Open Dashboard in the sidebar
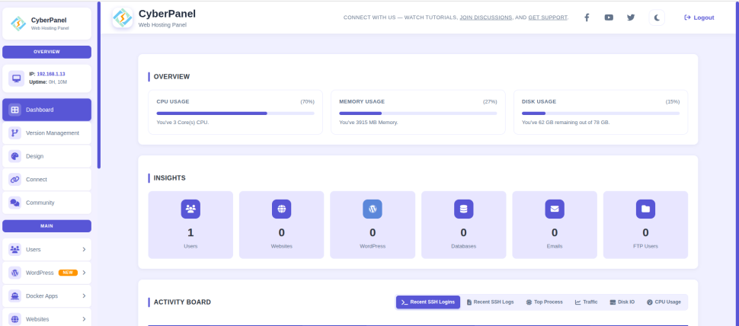Screen dimensions: 739x326 point(46,110)
